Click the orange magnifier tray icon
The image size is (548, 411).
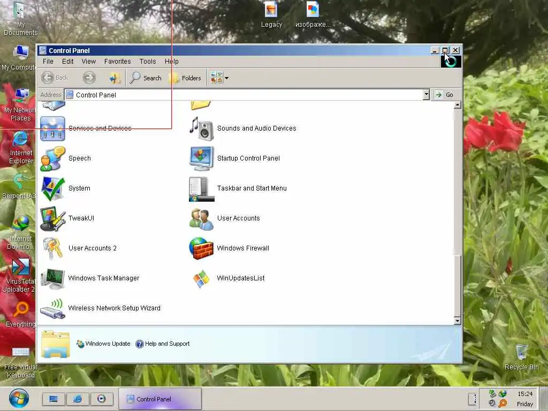pos(503,404)
